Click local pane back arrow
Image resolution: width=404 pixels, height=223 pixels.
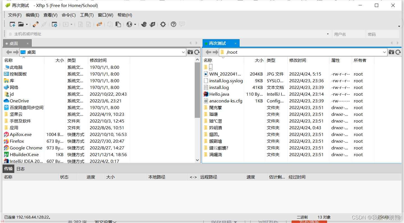[9, 52]
